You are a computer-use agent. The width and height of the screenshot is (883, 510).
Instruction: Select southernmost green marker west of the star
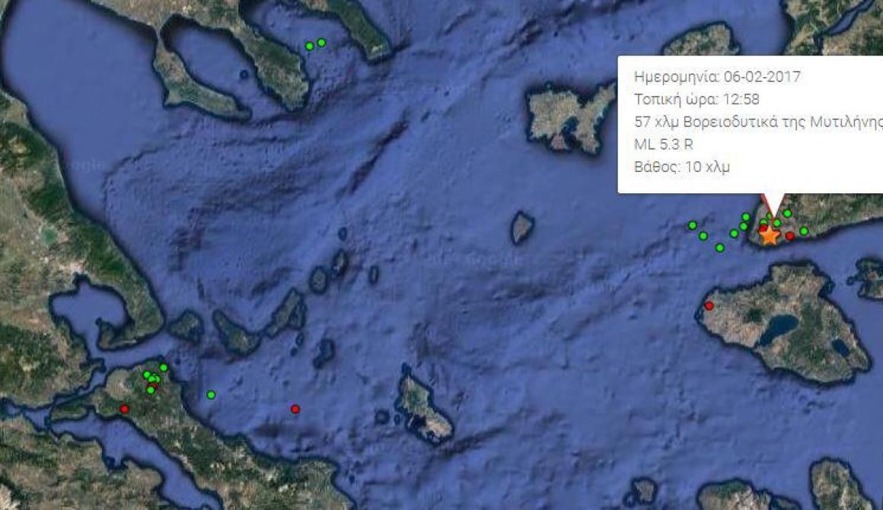(719, 247)
